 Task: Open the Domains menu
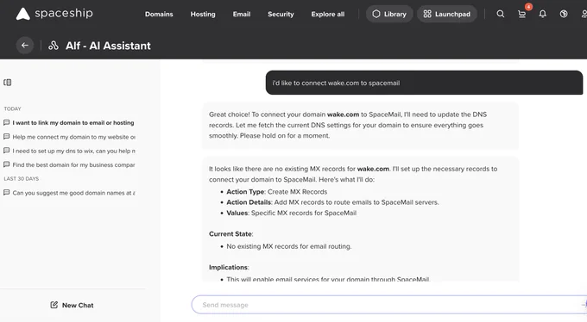(159, 14)
